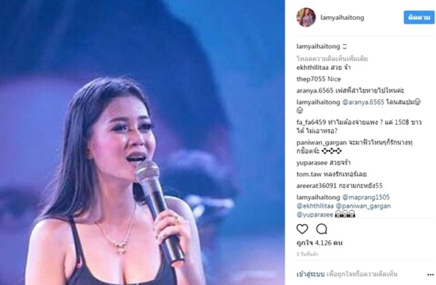Click the 4,126 likes count
Image resolution: width=436 pixels, height=285 pixels.
(x=319, y=243)
